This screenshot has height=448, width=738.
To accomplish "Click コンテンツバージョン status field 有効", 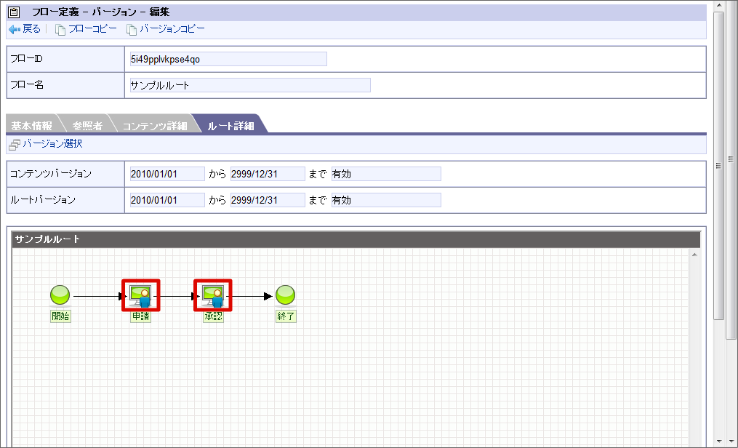I will pyautogui.click(x=386, y=174).
